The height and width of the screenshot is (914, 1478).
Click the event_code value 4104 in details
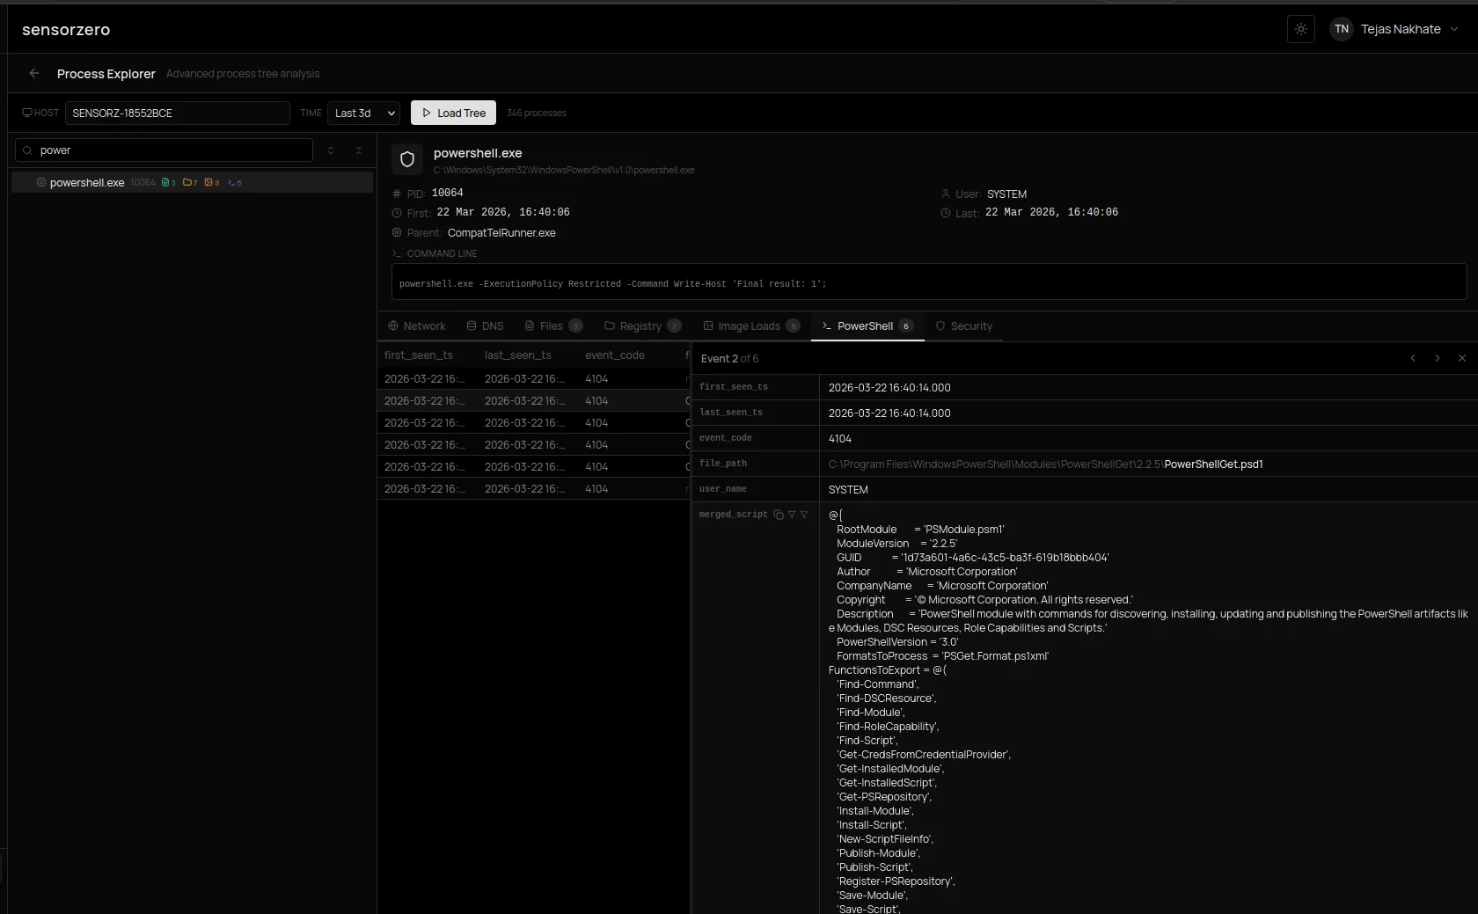click(x=840, y=438)
